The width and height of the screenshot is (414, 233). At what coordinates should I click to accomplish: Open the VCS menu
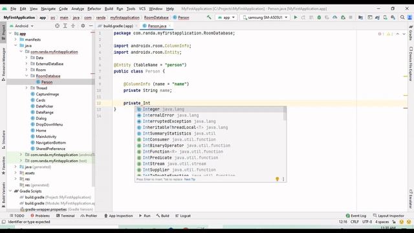(142, 8)
